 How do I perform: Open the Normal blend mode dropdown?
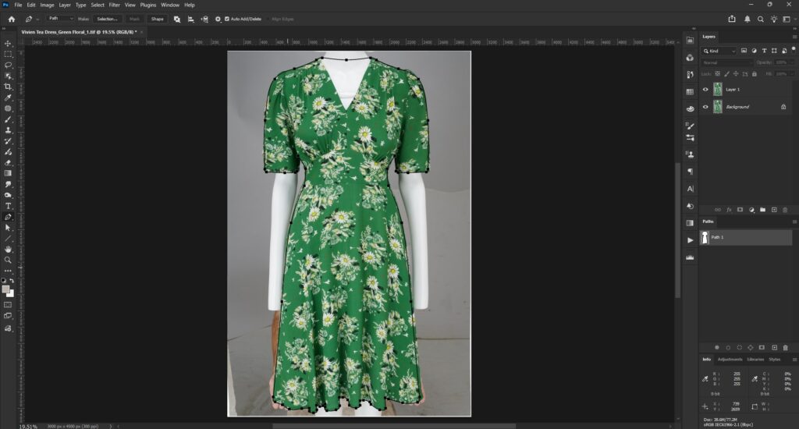pos(727,62)
